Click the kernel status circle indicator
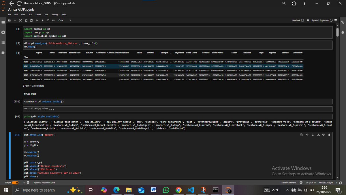 332,20
